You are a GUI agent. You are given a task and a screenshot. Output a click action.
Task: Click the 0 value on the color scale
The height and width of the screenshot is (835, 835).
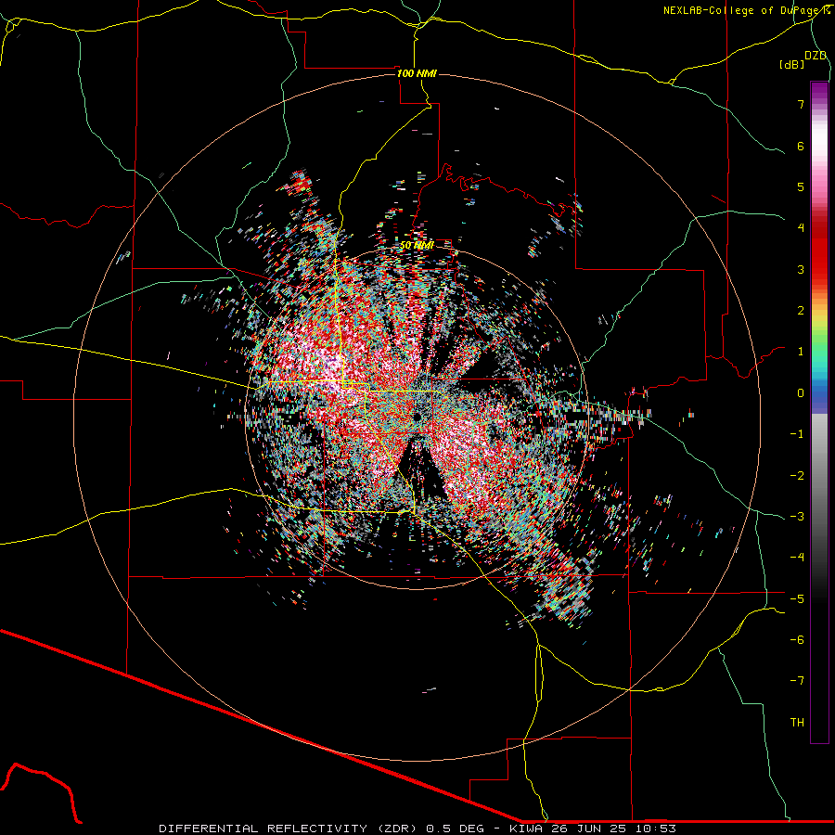(x=801, y=393)
